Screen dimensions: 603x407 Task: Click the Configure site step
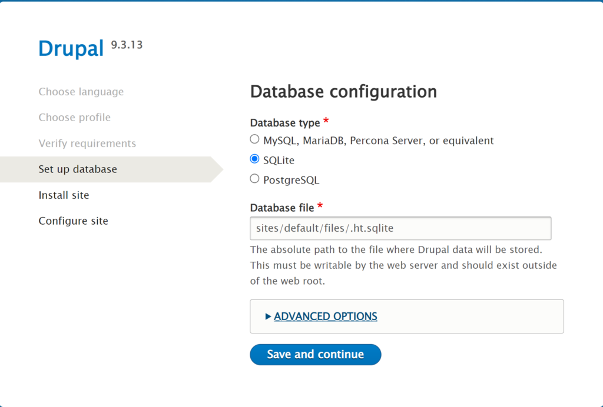pos(74,221)
